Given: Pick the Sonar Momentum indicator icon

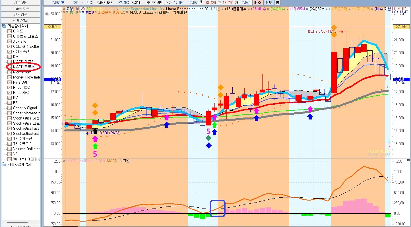Looking at the screenshot, I should [9, 113].
